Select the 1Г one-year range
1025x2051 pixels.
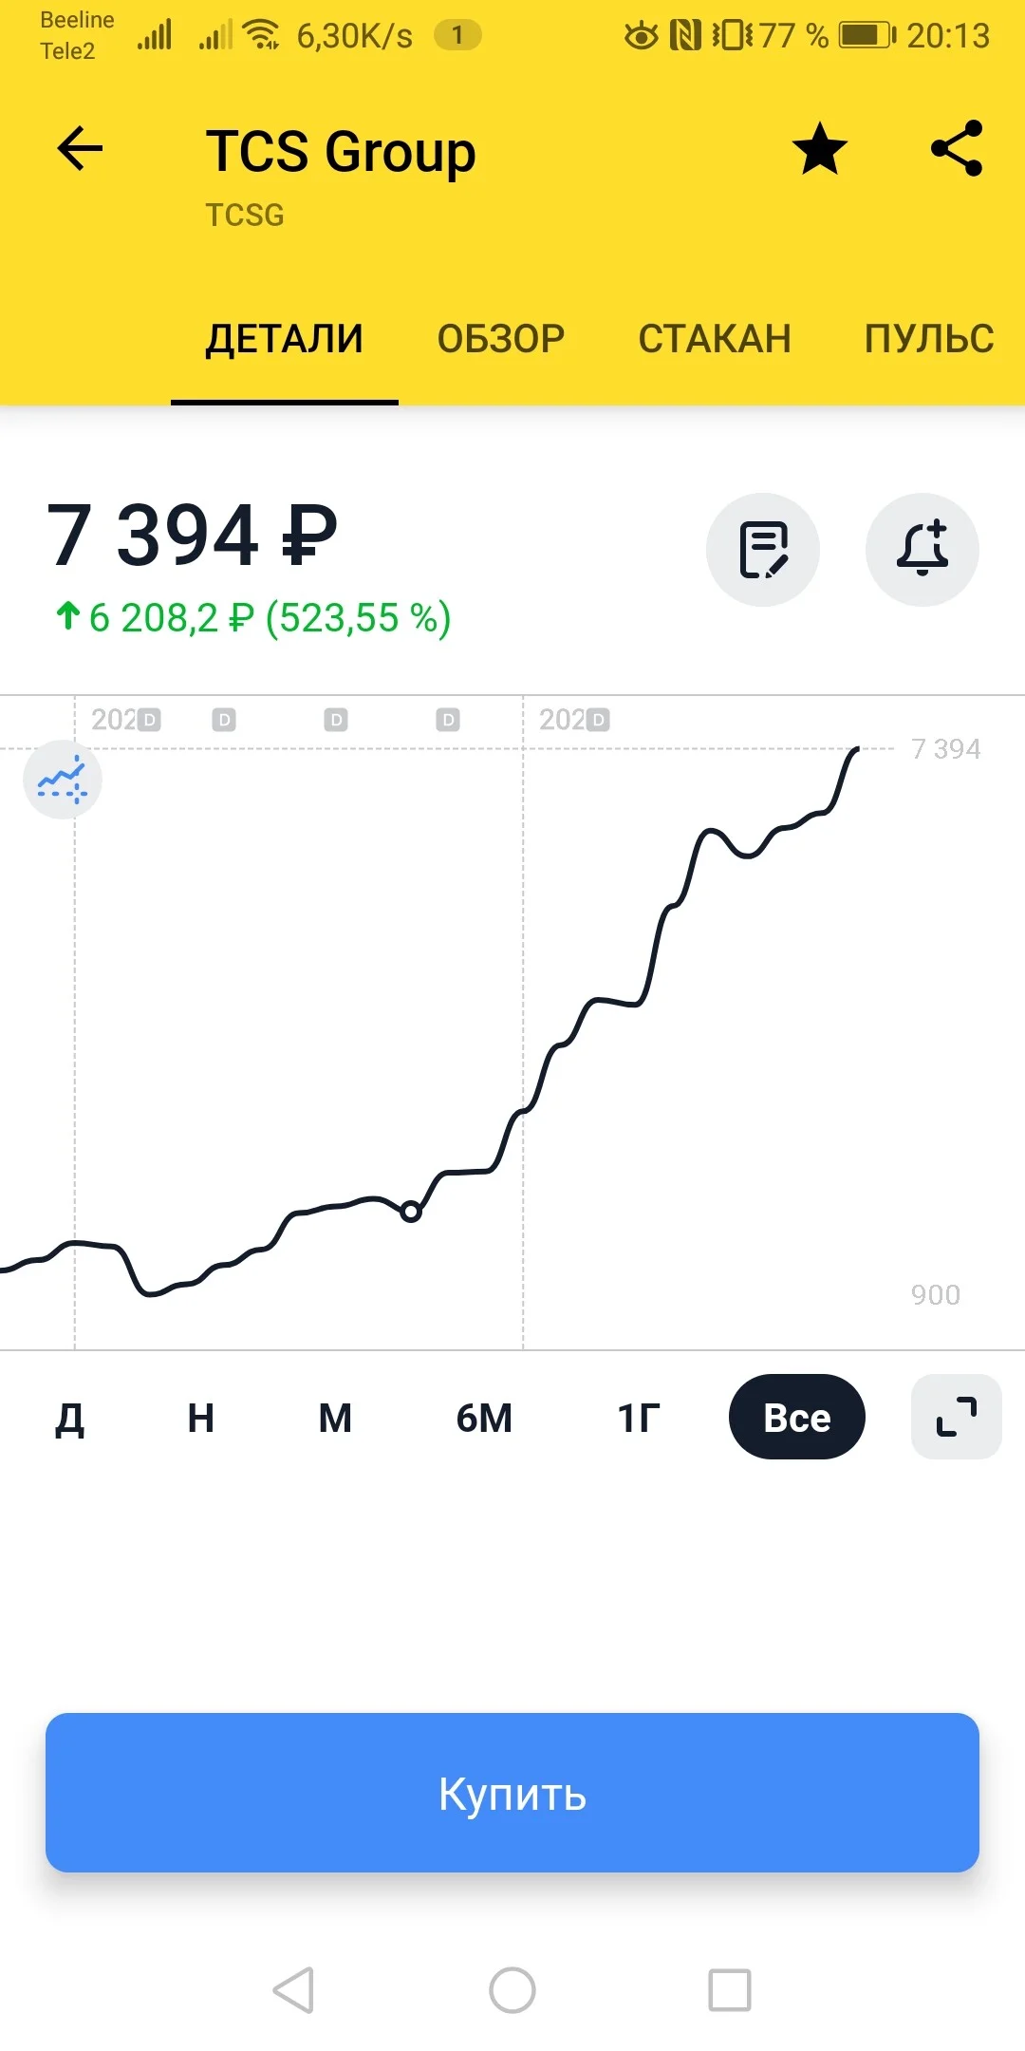[x=639, y=1418]
